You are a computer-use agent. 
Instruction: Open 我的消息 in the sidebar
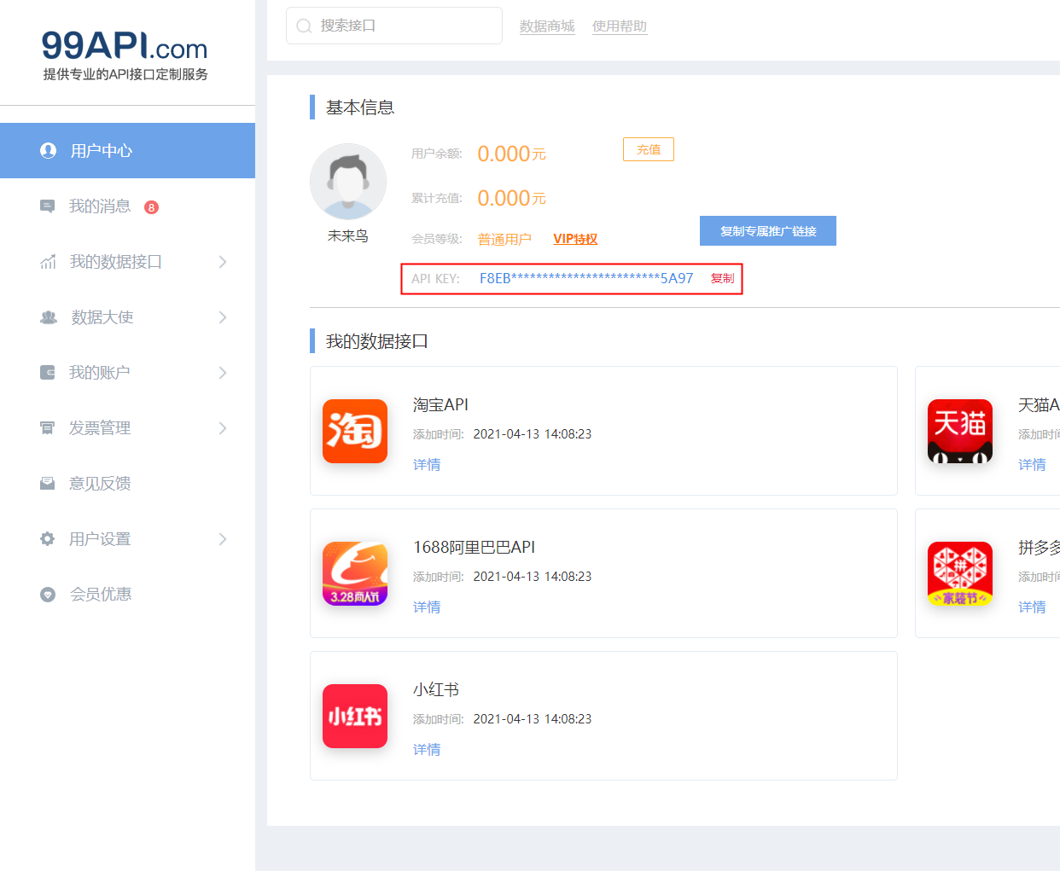click(x=100, y=206)
